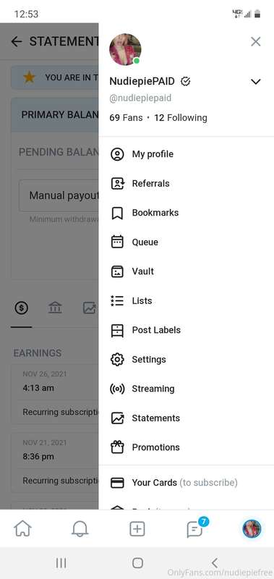Open notifications bell in bottom bar
The height and width of the screenshot is (579, 274).
click(x=80, y=529)
